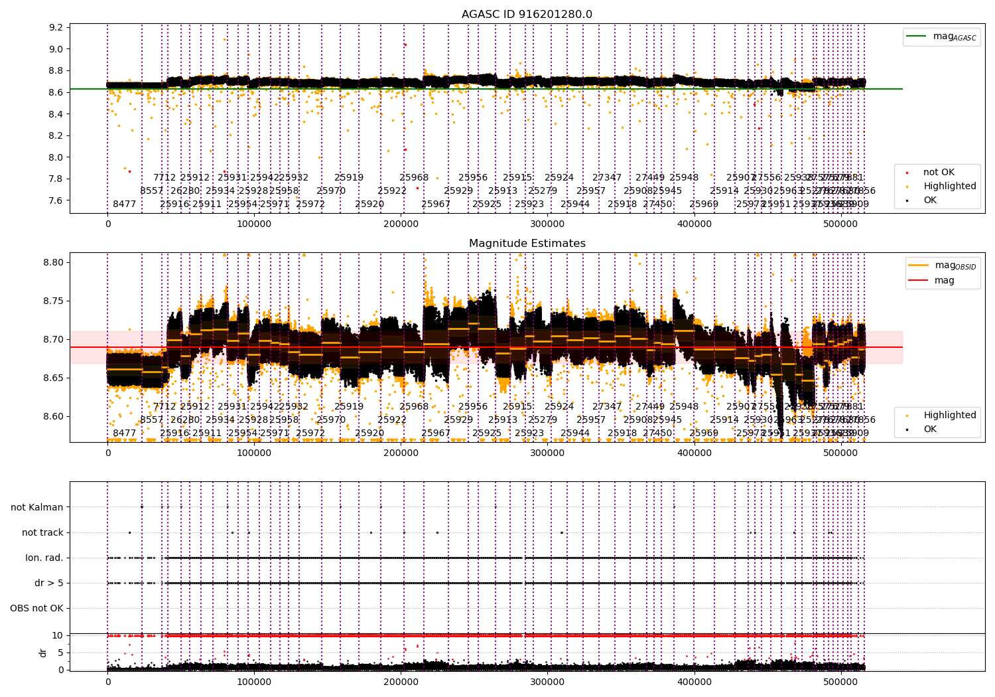This screenshot has width=995, height=697.
Task: Click OBSID label 7712 in the top plot
Action: coord(165,178)
